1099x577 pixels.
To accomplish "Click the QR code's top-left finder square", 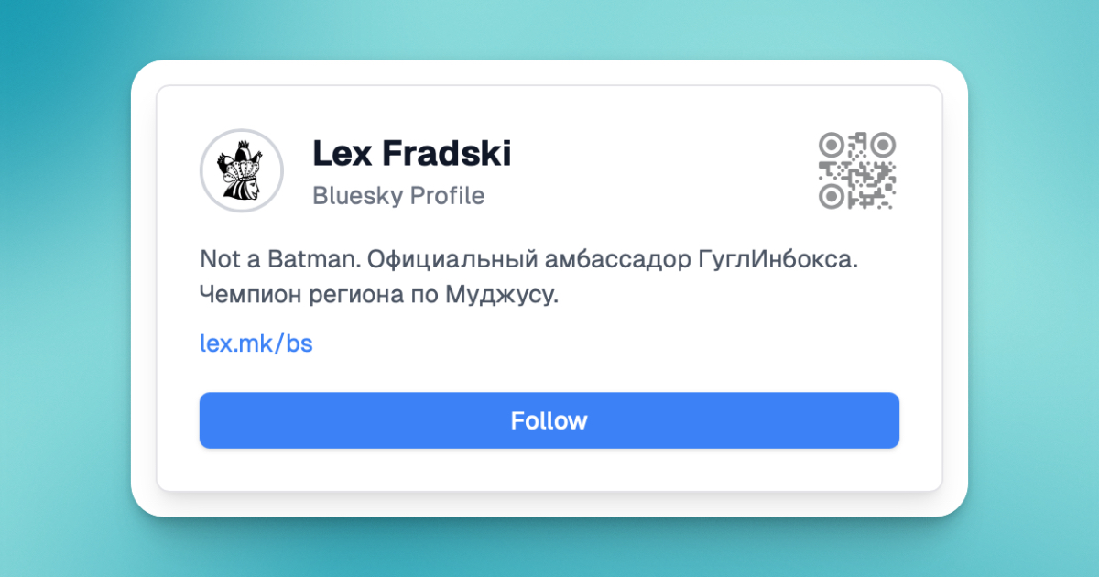I will [x=831, y=145].
